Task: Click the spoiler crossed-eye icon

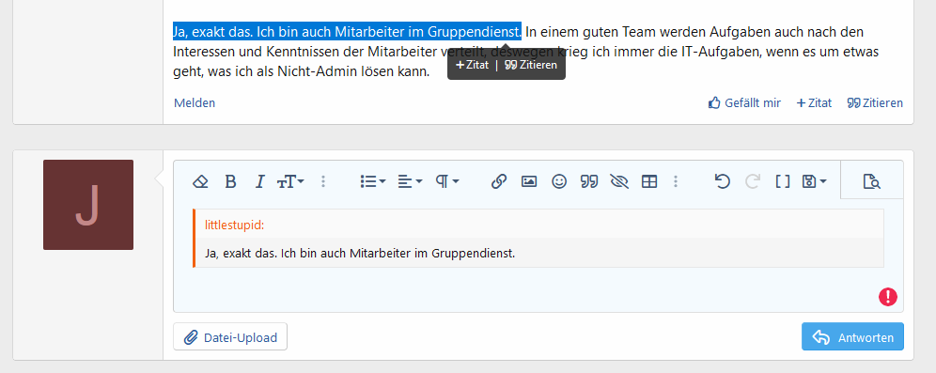Action: coord(619,181)
